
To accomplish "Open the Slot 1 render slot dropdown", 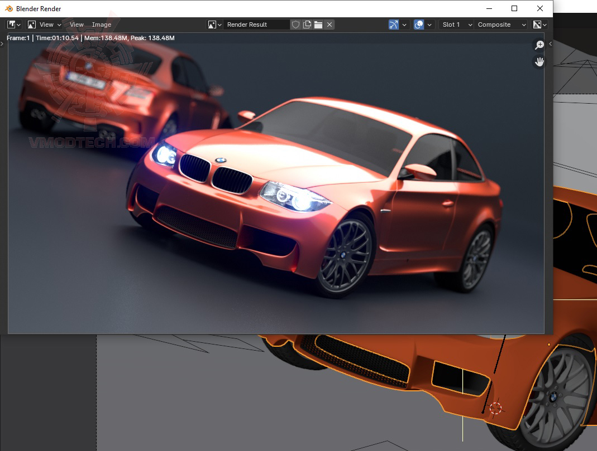I will pos(456,25).
